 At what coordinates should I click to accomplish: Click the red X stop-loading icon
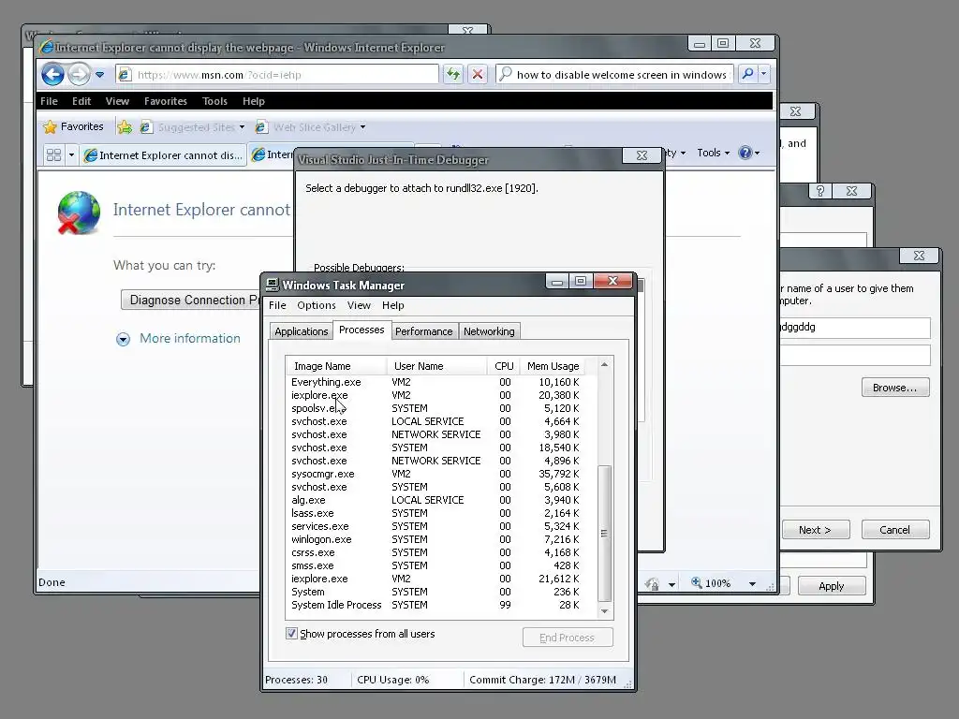point(478,75)
